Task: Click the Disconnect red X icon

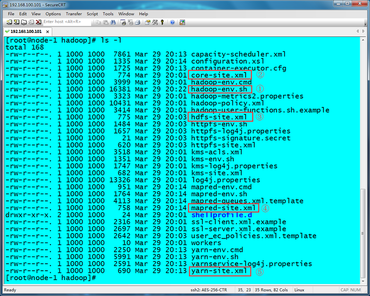Action: point(39,22)
